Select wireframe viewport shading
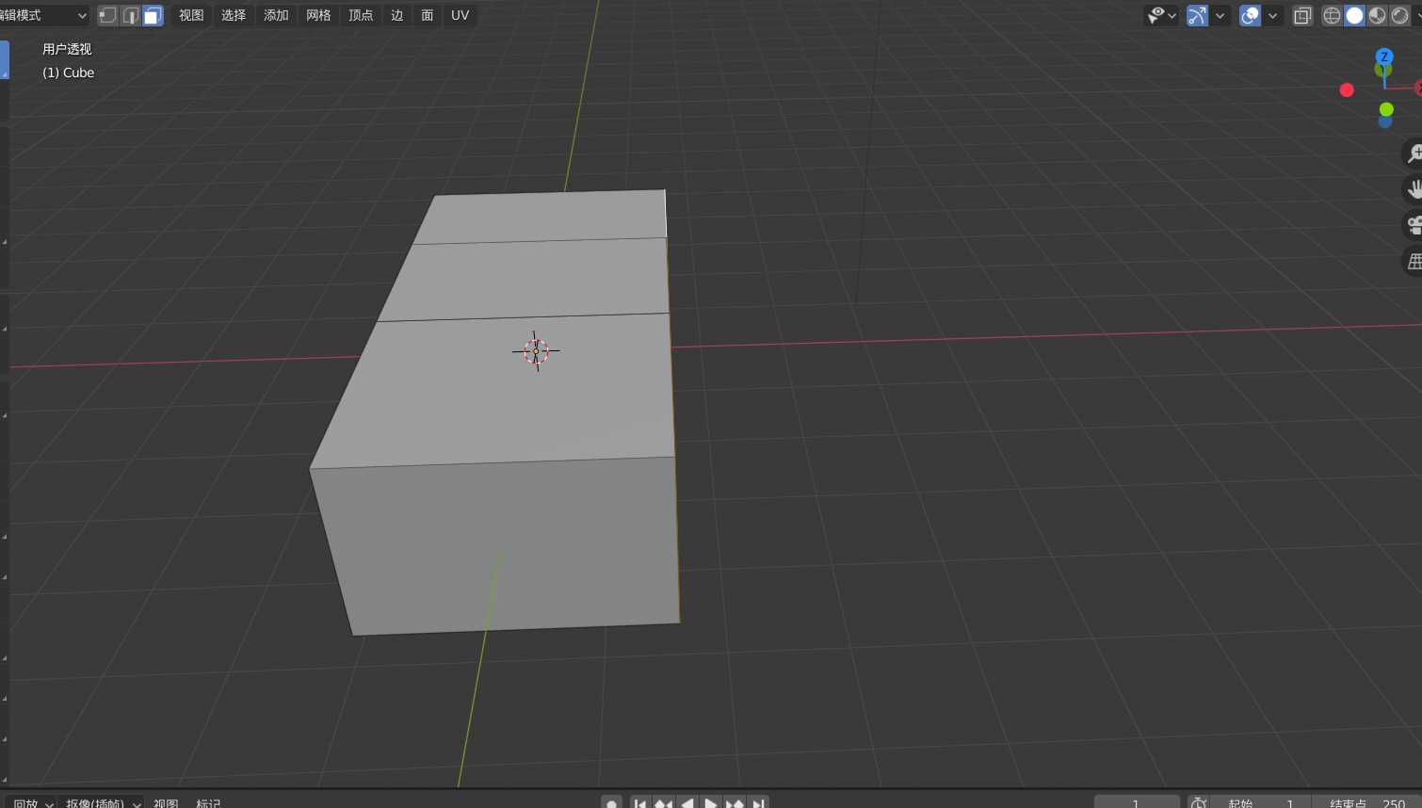The width and height of the screenshot is (1422, 808). [1332, 15]
